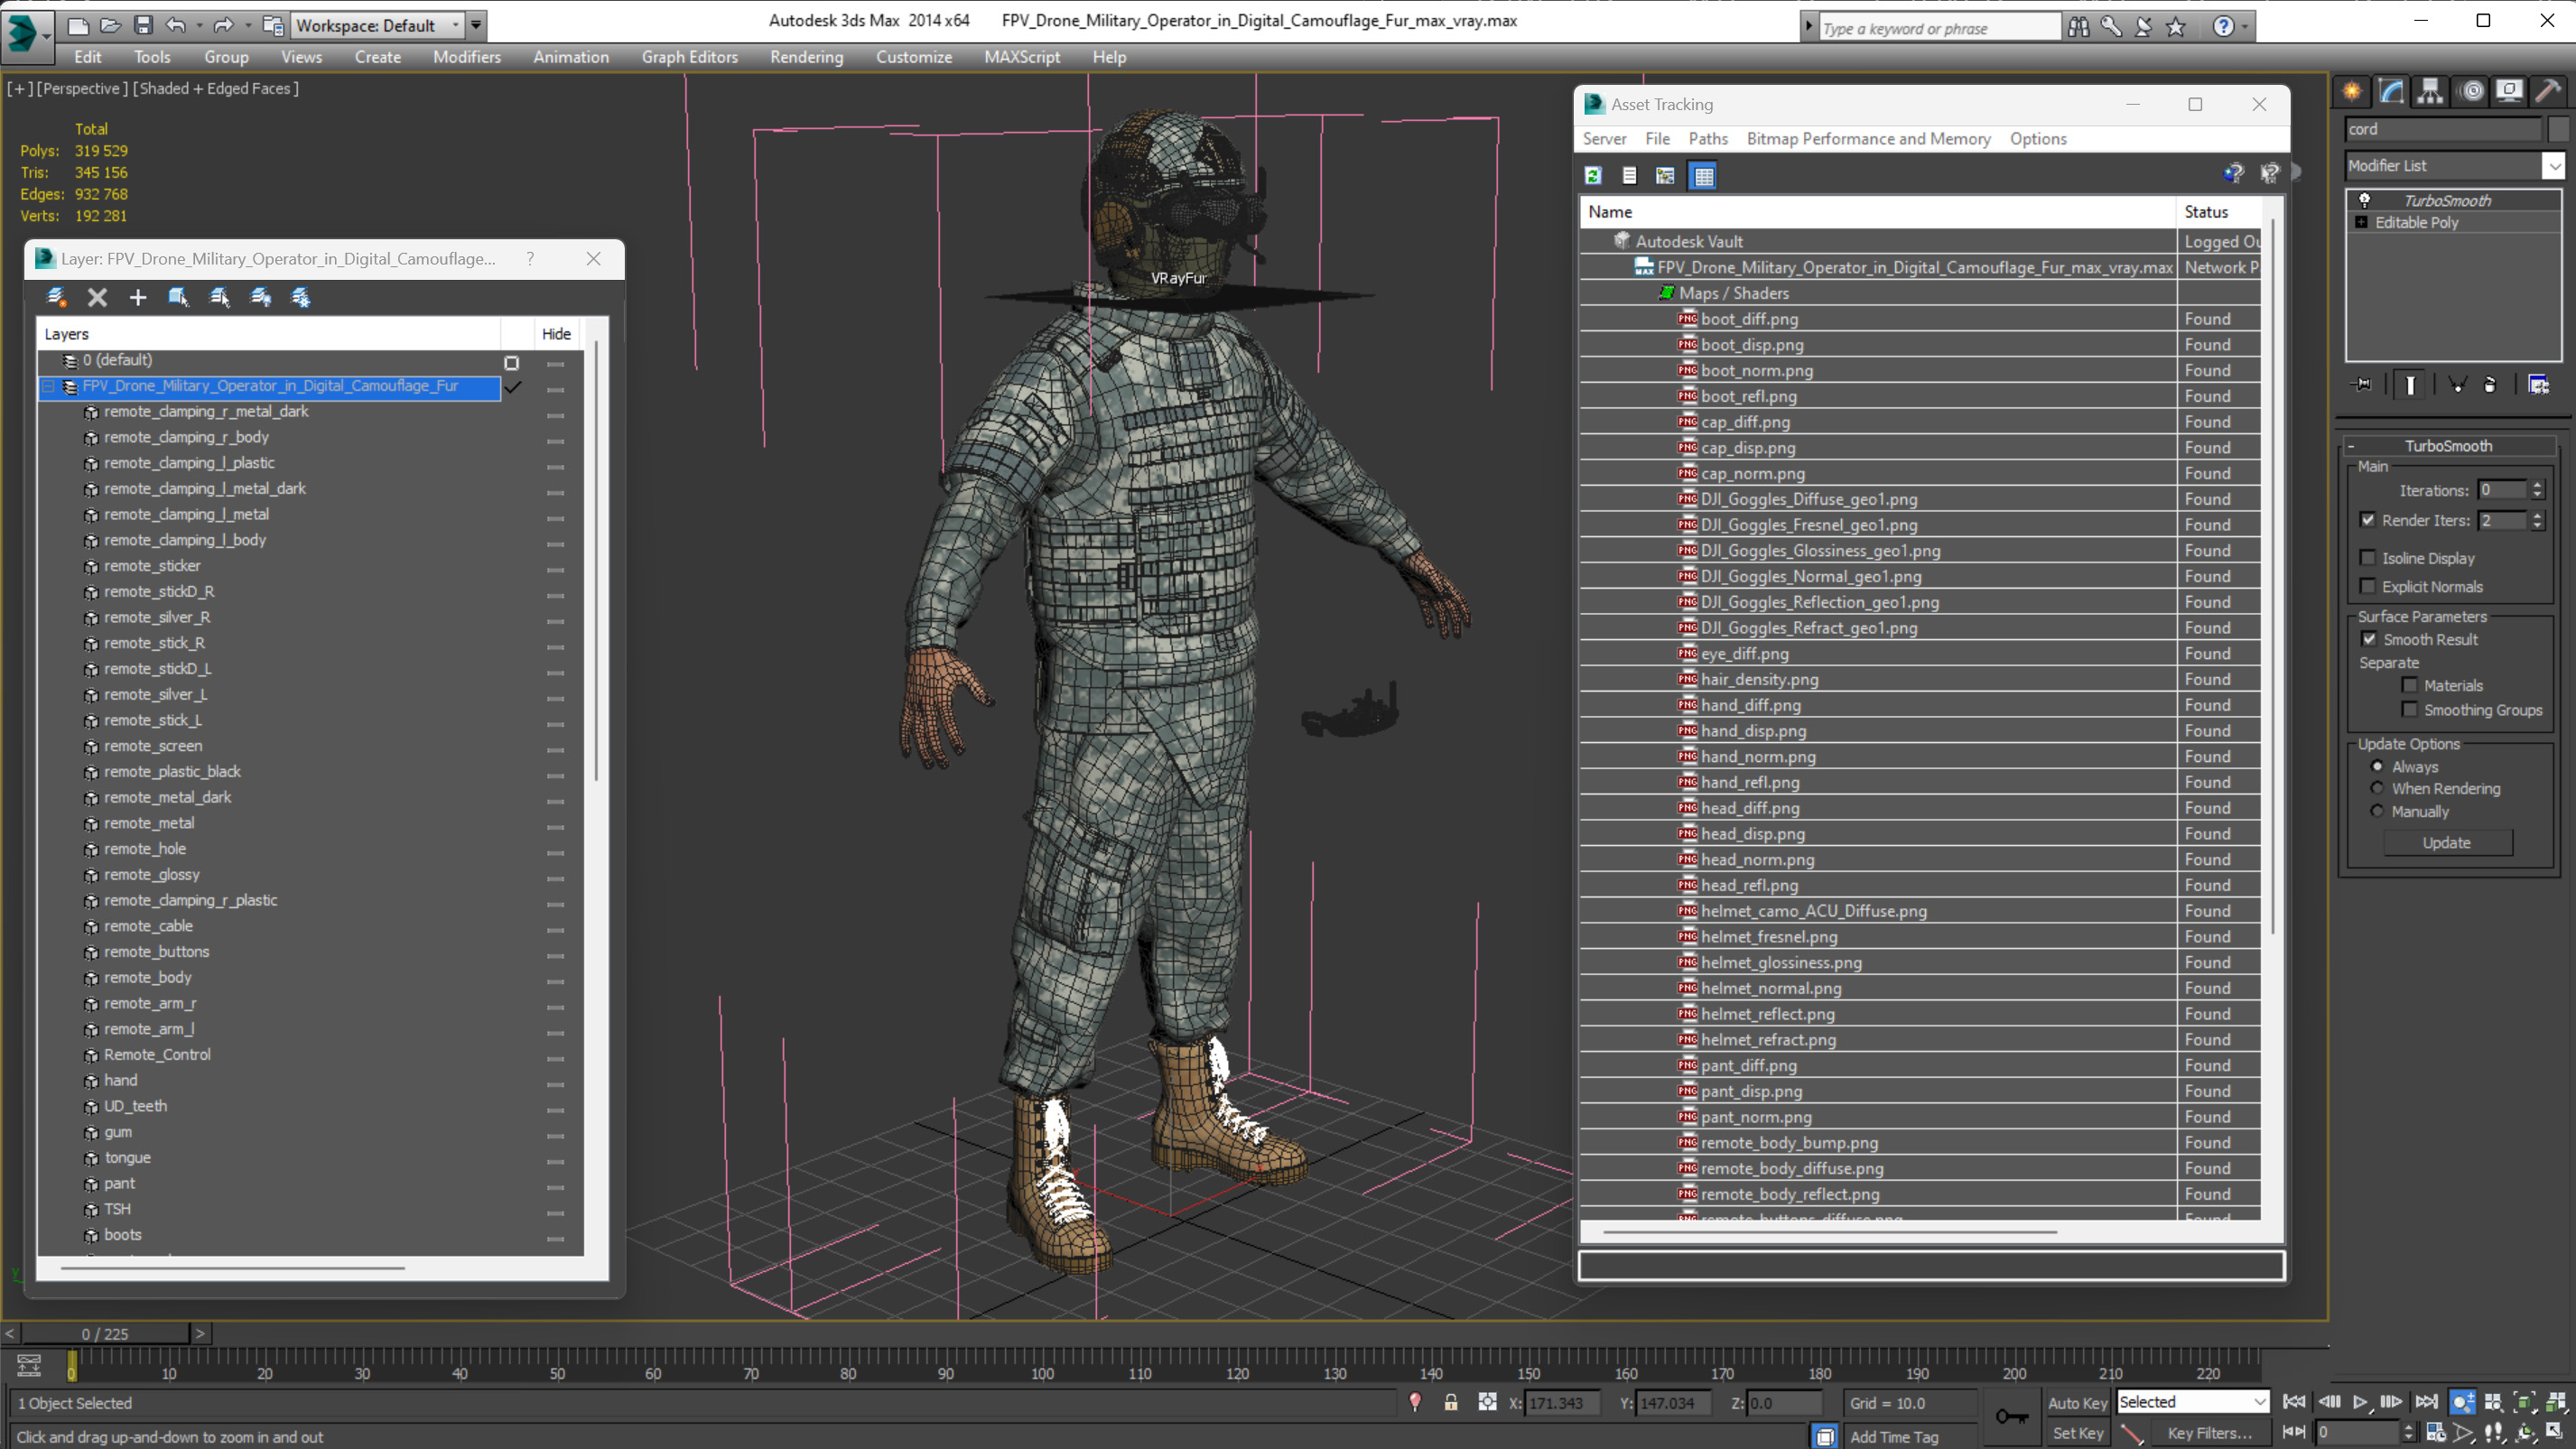This screenshot has height=1449, width=2576.
Task: Open the Hierarchy command panel tab
Action: click(2430, 92)
